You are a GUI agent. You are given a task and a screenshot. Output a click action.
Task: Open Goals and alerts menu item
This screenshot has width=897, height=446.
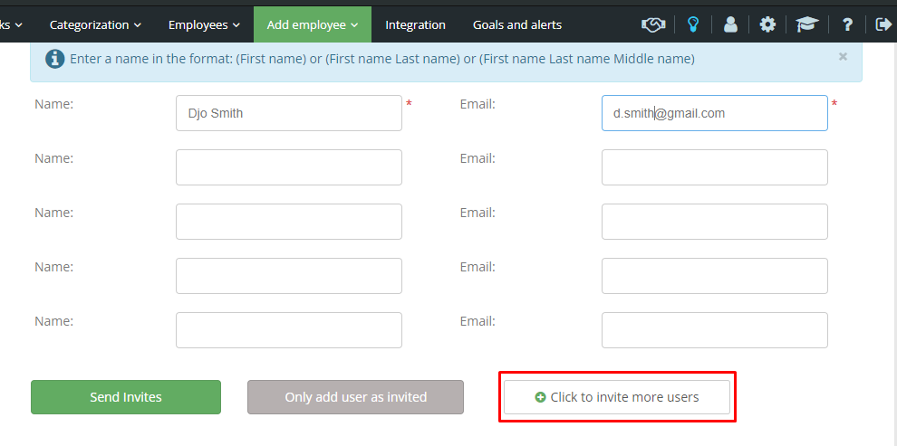(517, 24)
